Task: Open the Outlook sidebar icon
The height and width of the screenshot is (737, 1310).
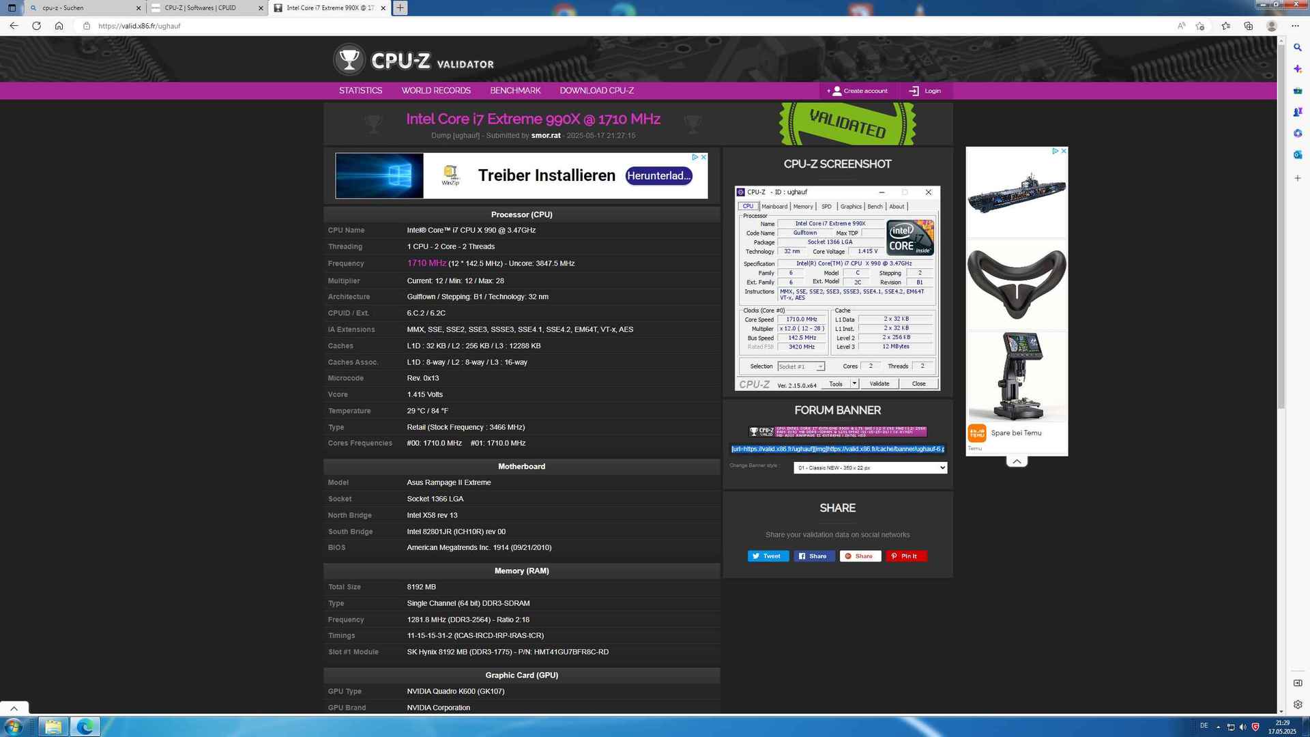Action: tap(1298, 155)
